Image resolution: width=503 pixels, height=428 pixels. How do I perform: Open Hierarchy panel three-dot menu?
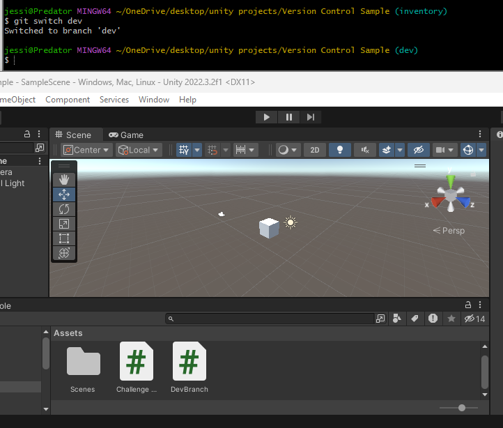39,134
